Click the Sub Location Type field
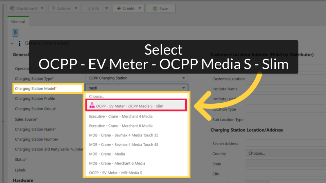326x183 pixels. (286, 119)
